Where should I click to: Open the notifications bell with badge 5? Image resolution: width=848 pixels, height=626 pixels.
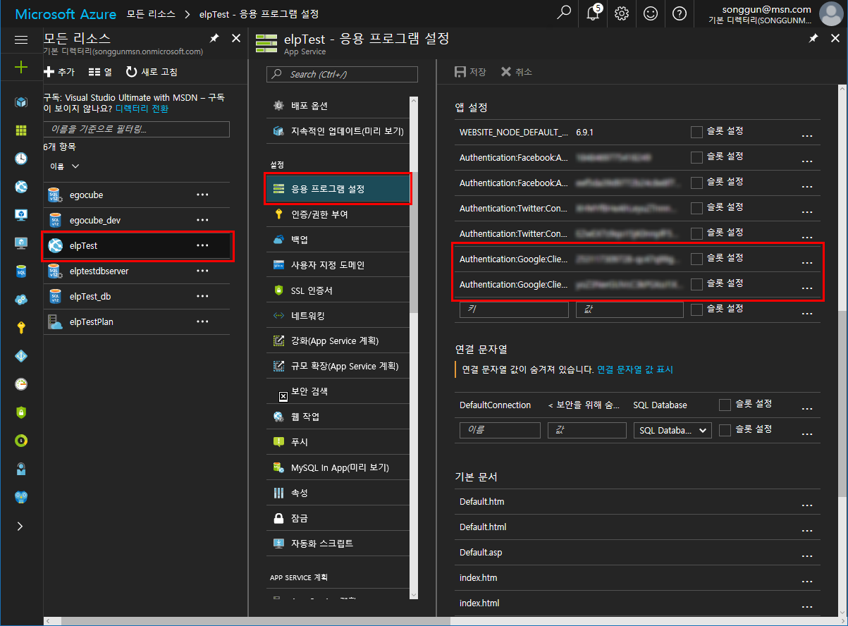click(594, 13)
